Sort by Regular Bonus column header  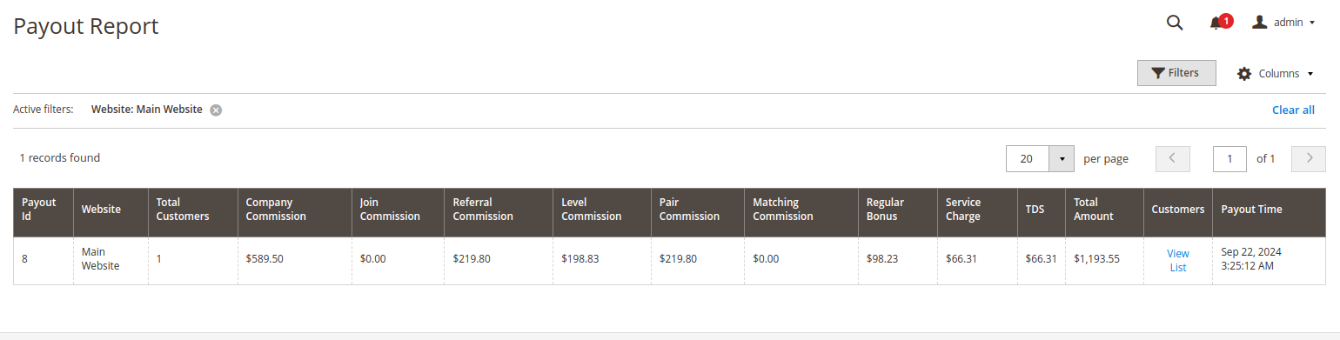[x=898, y=212]
